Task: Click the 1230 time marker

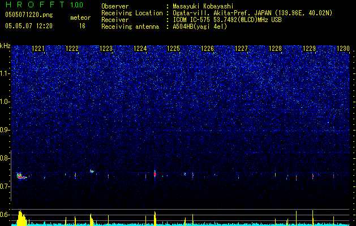Action: [x=343, y=48]
